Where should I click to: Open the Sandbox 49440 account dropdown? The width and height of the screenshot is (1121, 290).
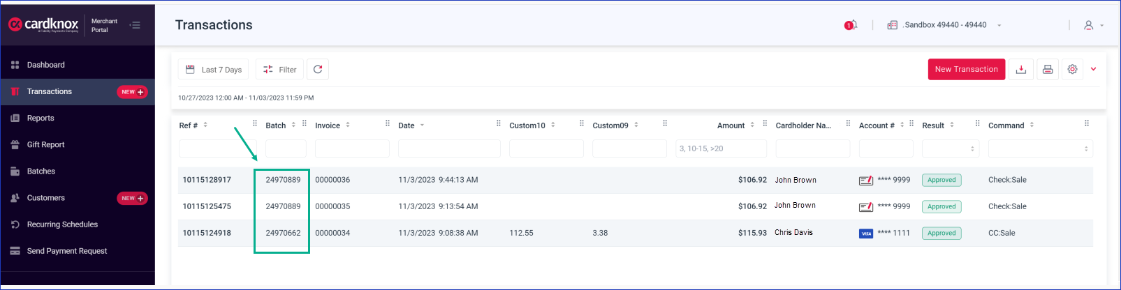click(x=944, y=25)
